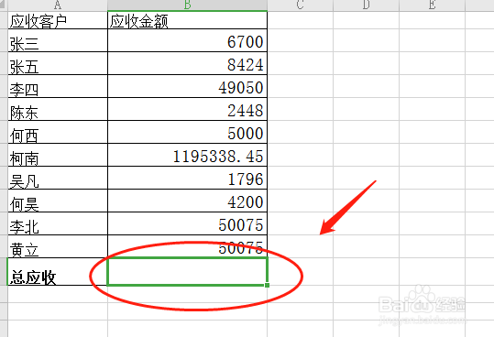Select the cell with value 49050
Viewport: 494px width, 337px height.
(188, 86)
